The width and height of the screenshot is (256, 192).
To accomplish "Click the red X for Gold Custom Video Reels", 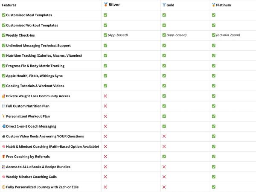I will click(164, 137).
